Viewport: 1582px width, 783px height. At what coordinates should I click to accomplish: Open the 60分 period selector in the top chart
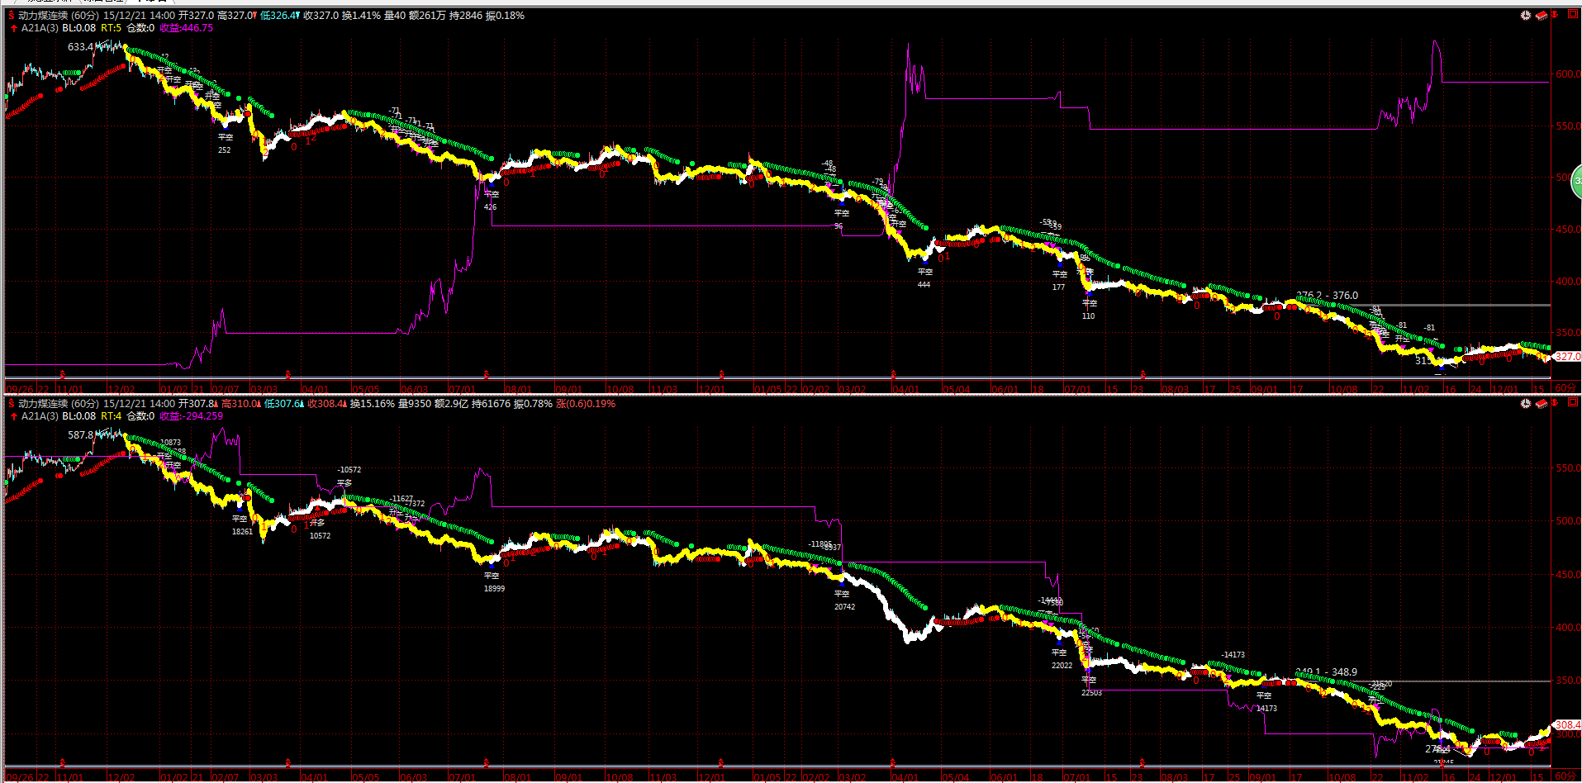1565,388
